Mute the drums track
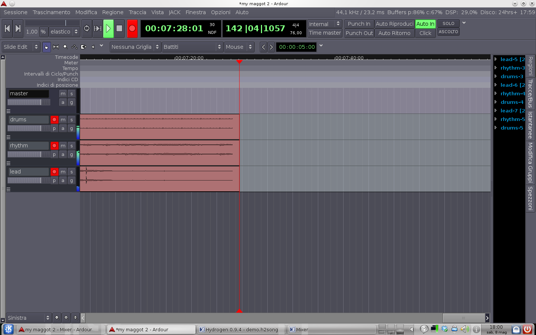 [63, 119]
